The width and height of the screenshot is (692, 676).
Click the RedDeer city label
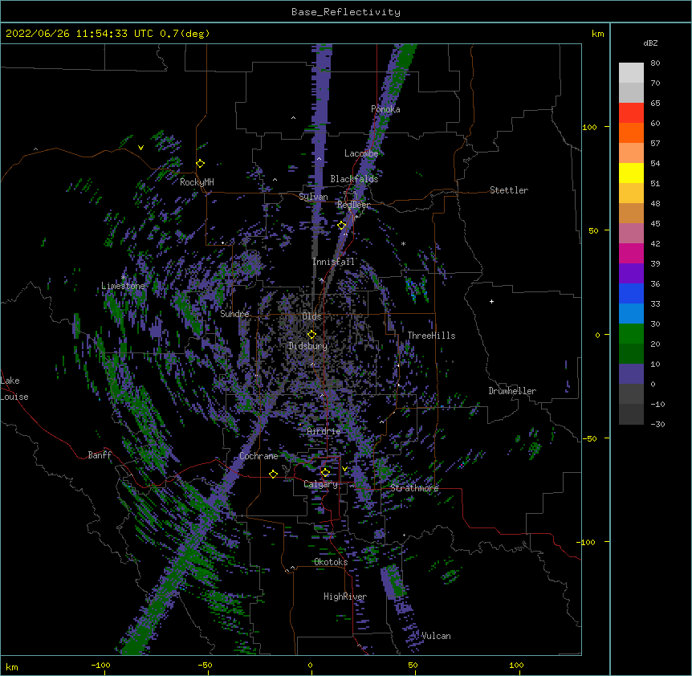(x=354, y=205)
